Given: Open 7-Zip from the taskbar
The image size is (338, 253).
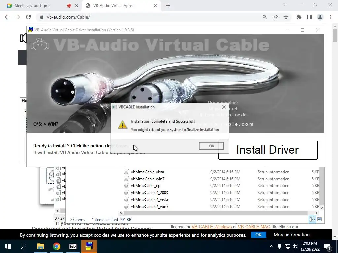Looking at the screenshot, I should [x=73, y=246].
